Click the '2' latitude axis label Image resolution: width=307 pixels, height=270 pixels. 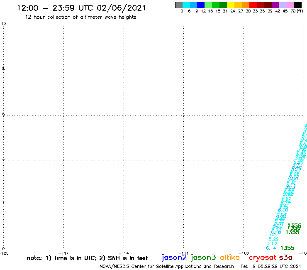(3, 204)
